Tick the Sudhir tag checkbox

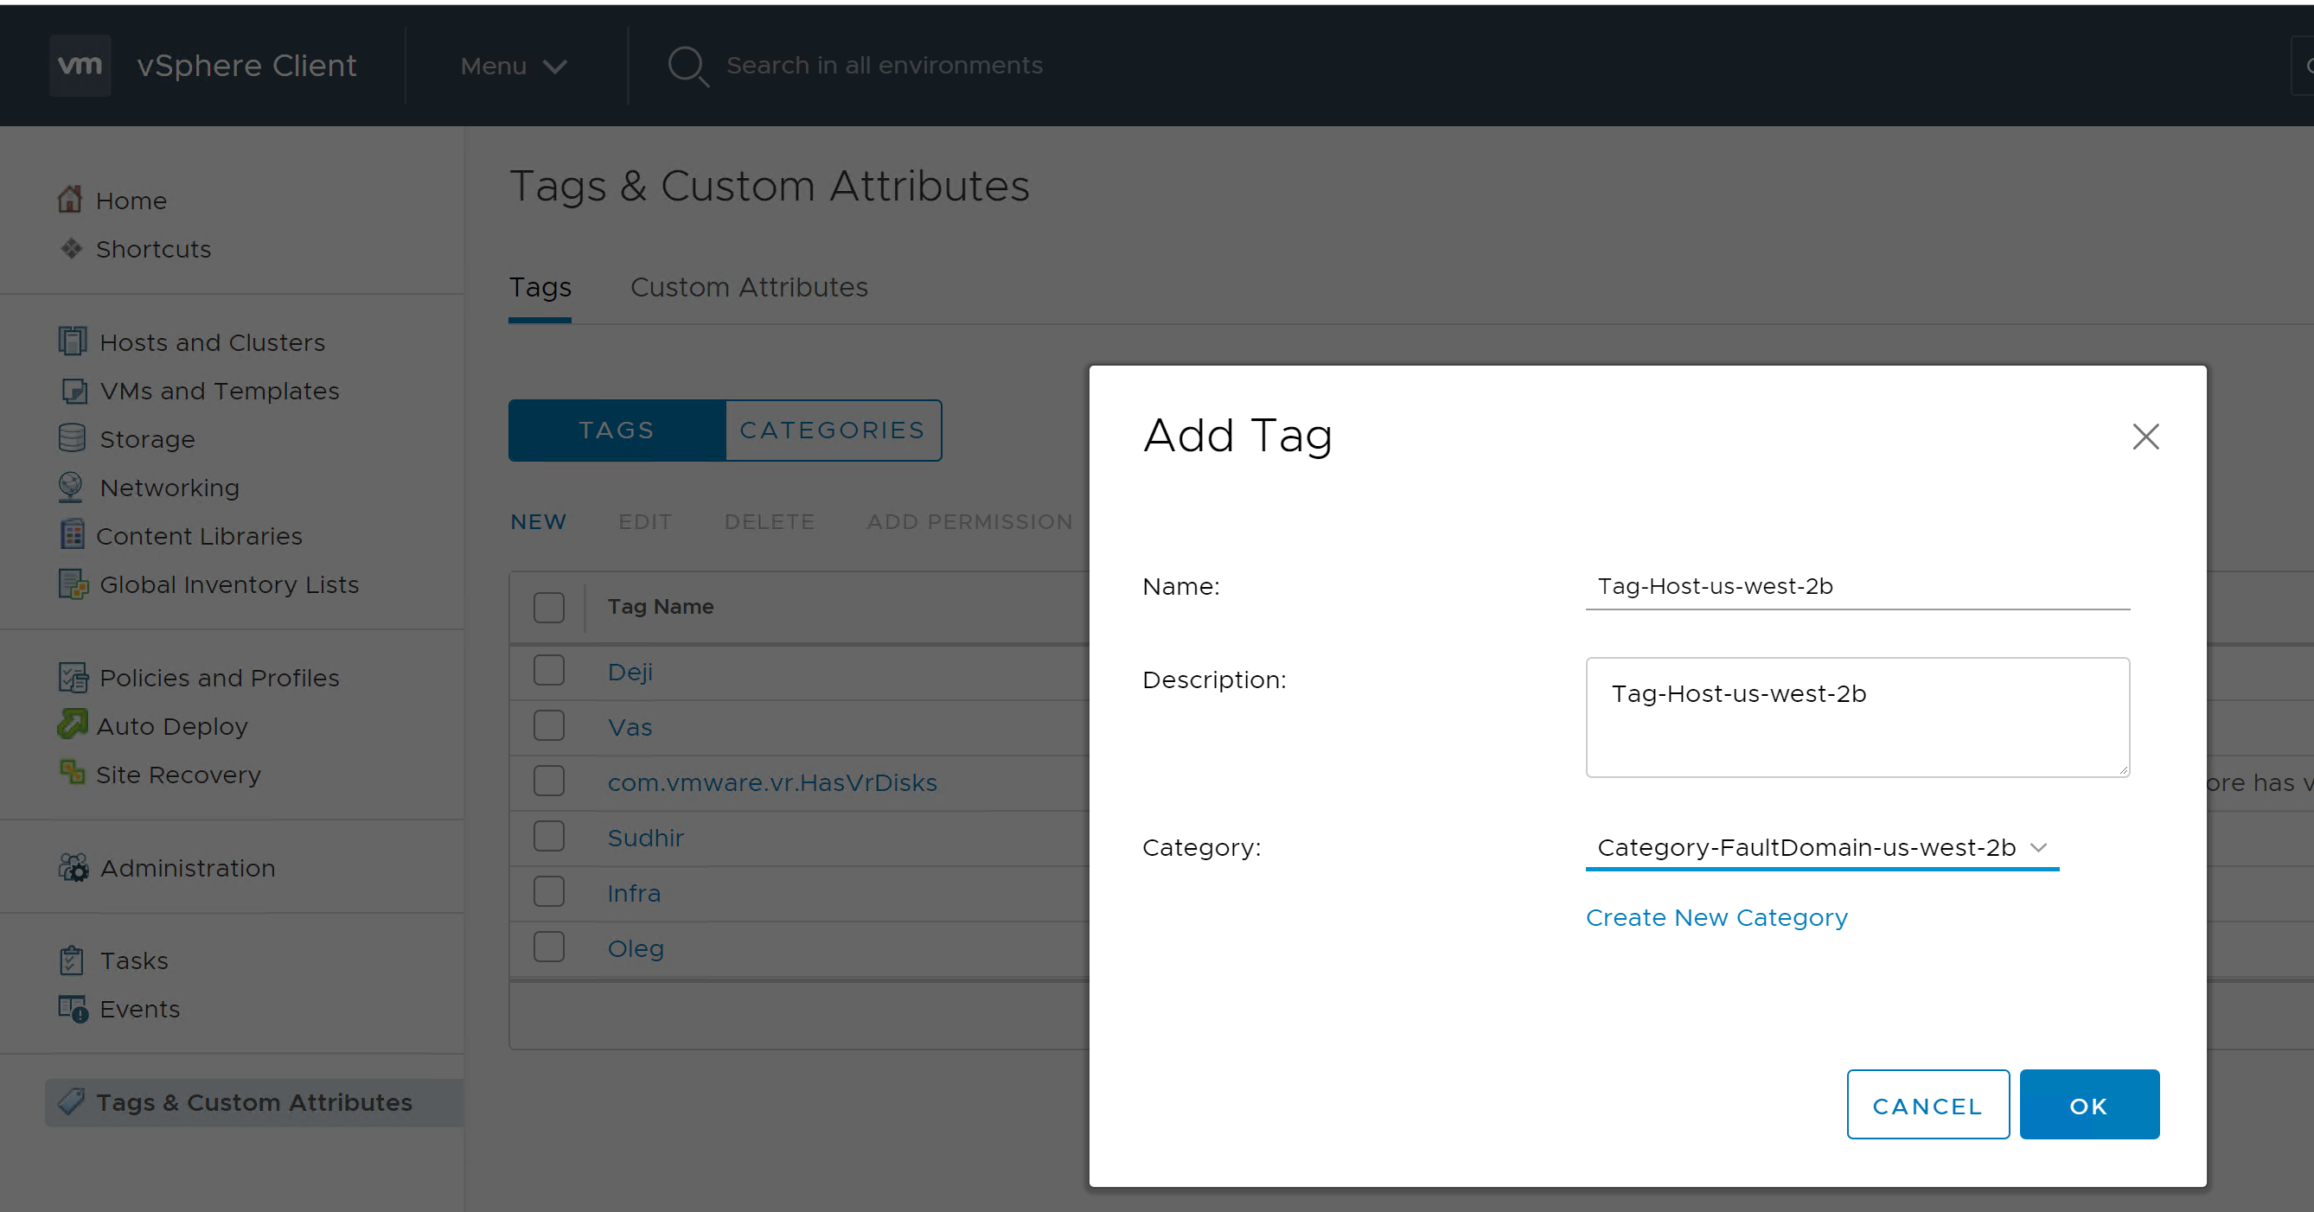pyautogui.click(x=549, y=837)
